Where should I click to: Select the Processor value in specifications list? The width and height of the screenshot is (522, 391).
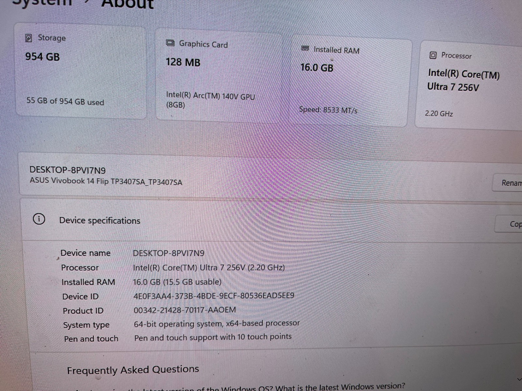coord(209,268)
